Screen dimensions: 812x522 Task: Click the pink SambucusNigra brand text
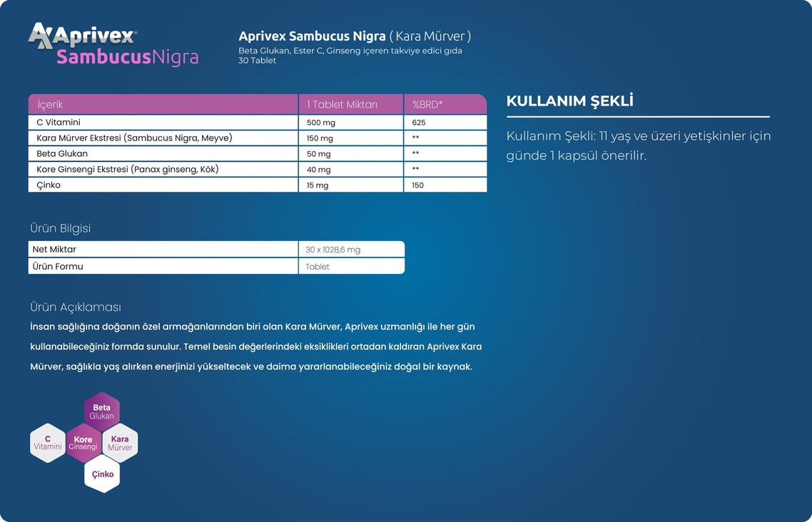[x=127, y=57]
